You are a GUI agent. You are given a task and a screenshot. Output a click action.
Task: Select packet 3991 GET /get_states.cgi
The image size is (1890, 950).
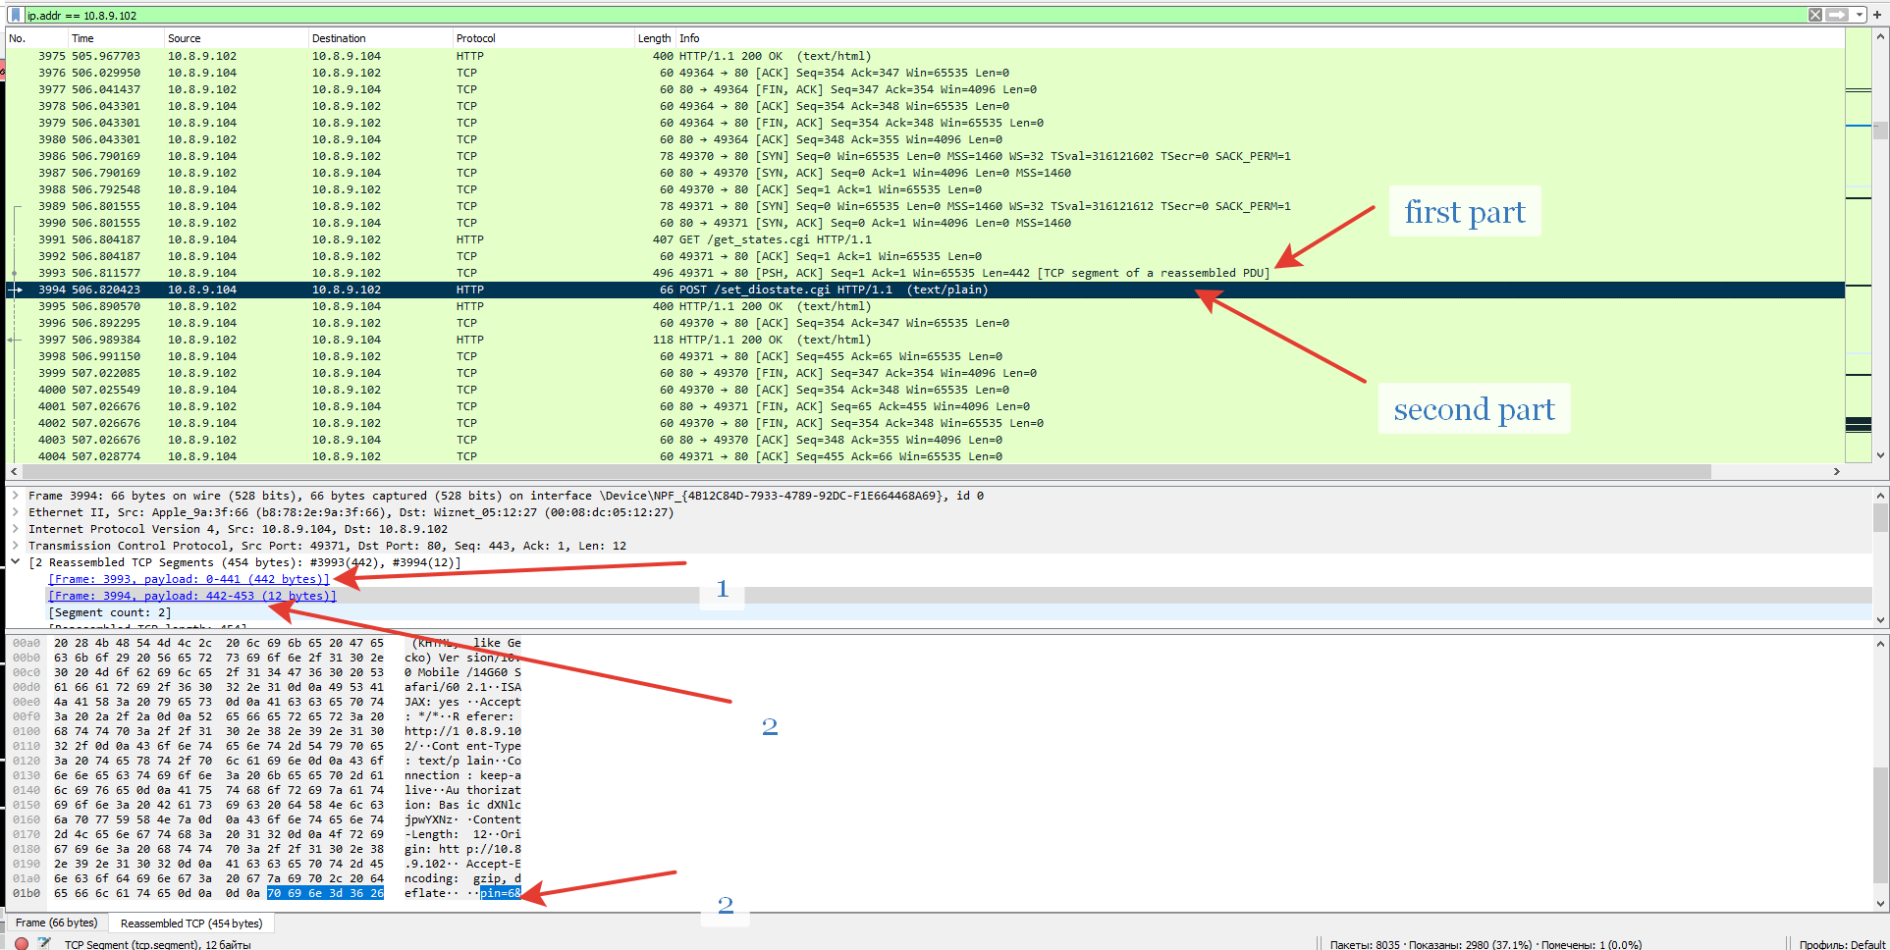(925, 239)
